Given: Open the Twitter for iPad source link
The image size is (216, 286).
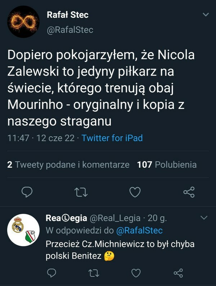Looking at the screenshot, I should tap(112, 138).
